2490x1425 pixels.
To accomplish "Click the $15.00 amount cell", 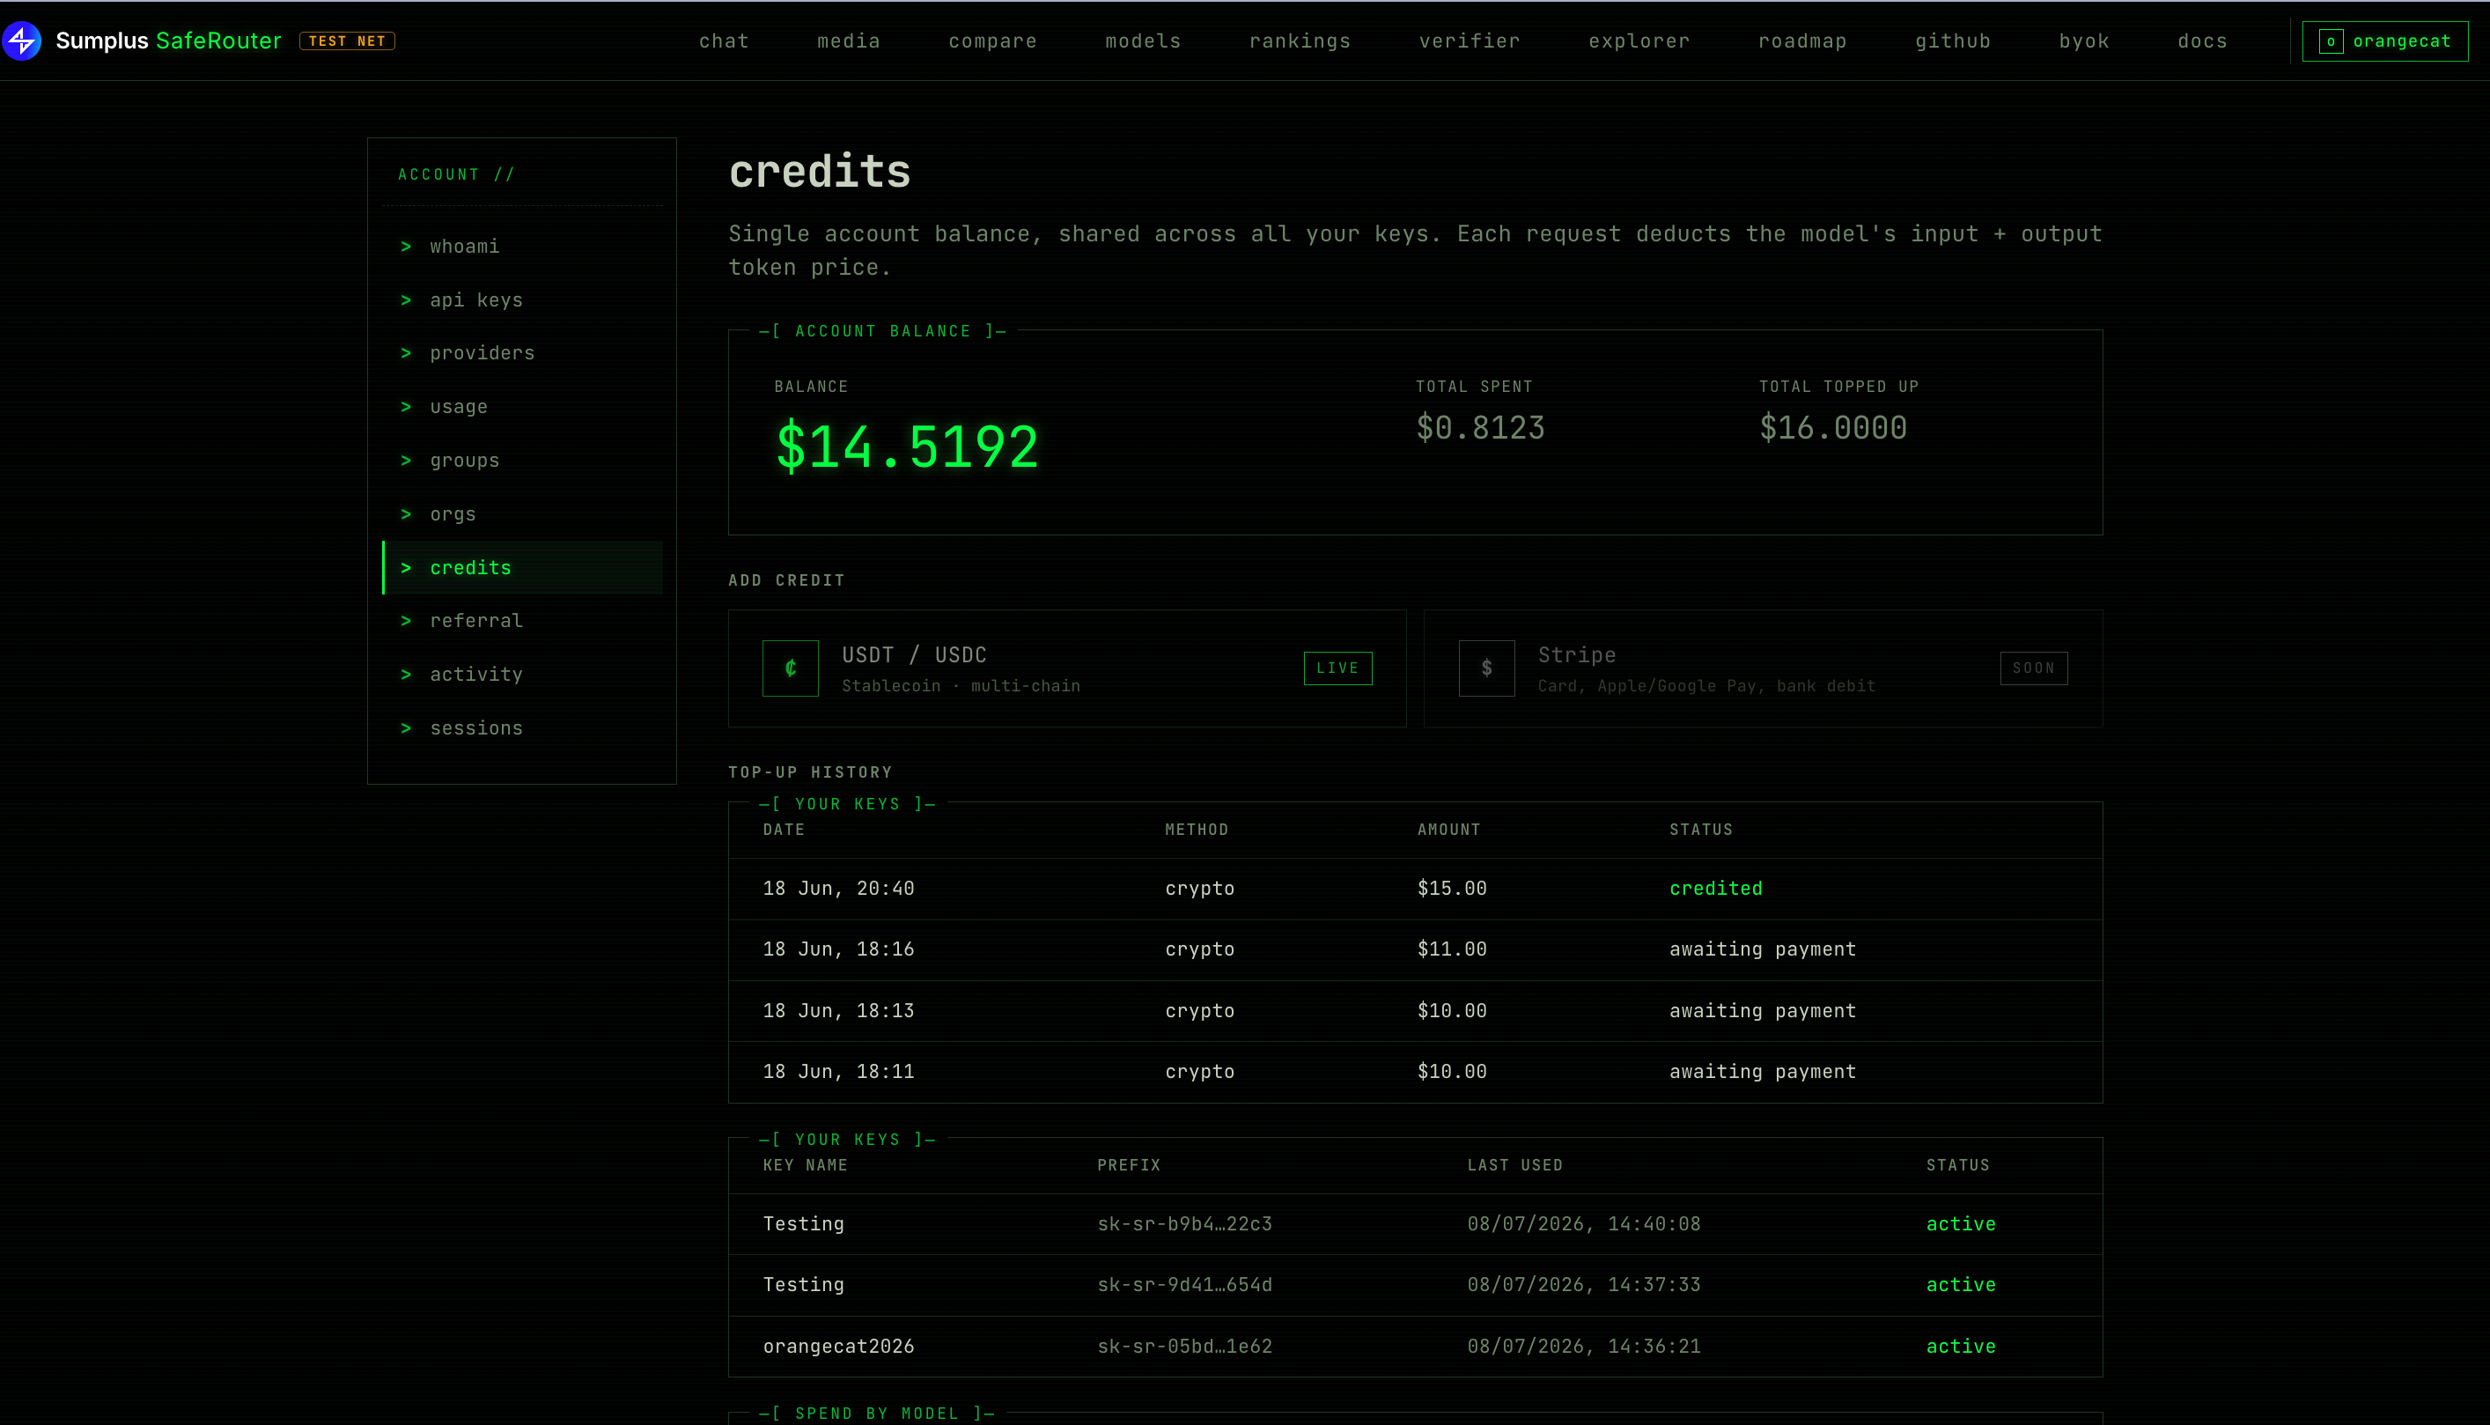I will click(1452, 889).
